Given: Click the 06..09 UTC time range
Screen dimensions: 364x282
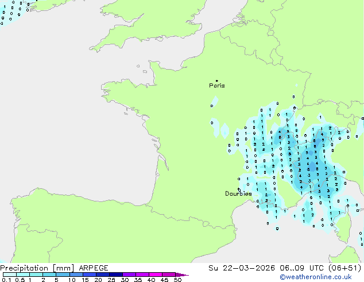Looking at the screenshot, I should pos(301,268).
